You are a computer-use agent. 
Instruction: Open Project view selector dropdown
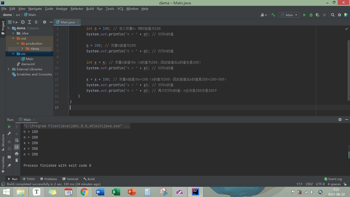tap(13, 22)
